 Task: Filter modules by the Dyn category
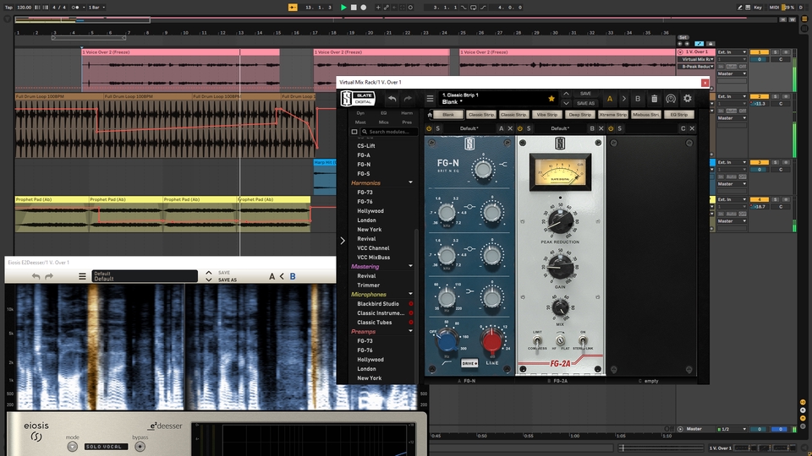pos(360,113)
